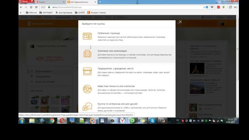Click the Eiffel Tower ad thumbnail

pos(197,68)
